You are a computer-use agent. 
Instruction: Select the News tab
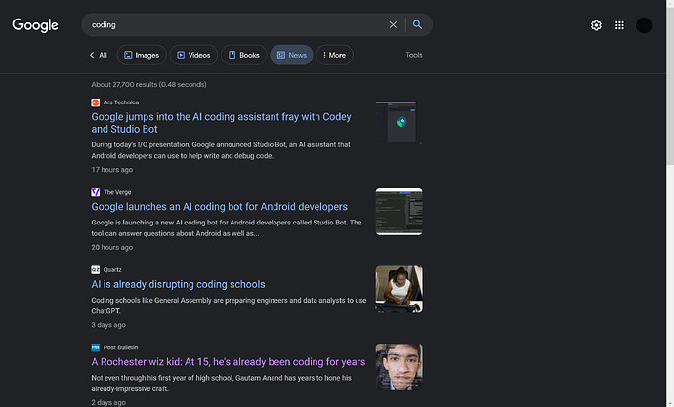[291, 55]
